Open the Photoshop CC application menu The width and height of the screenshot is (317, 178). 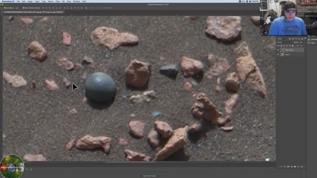pyautogui.click(x=8, y=1)
